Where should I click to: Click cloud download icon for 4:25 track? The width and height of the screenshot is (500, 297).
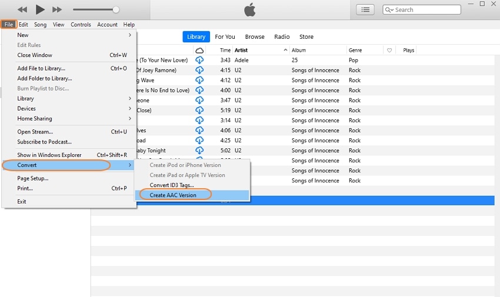[199, 140]
